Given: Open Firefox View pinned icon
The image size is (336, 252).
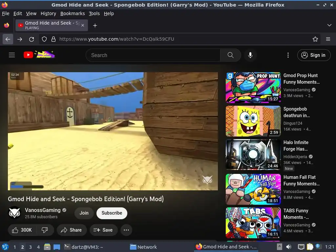Looking at the screenshot, I should [x=7, y=25].
